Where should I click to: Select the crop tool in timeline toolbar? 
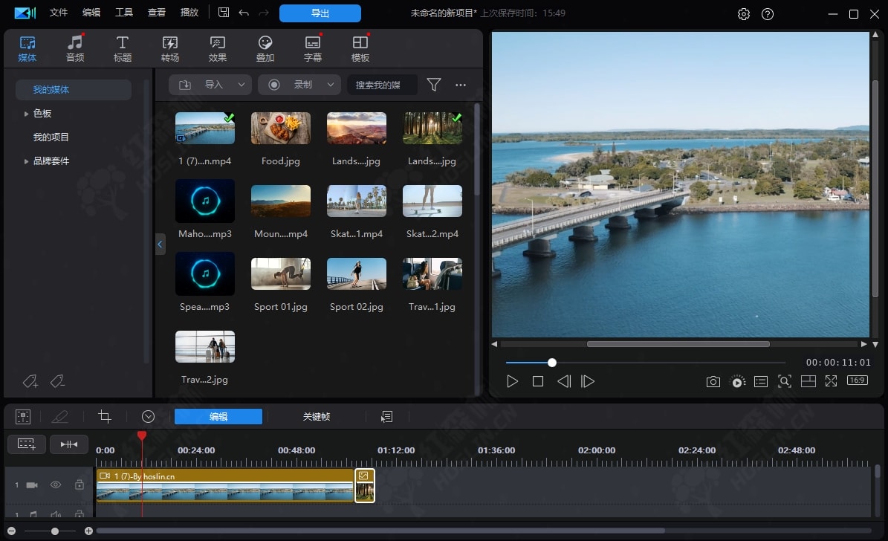[x=105, y=417]
